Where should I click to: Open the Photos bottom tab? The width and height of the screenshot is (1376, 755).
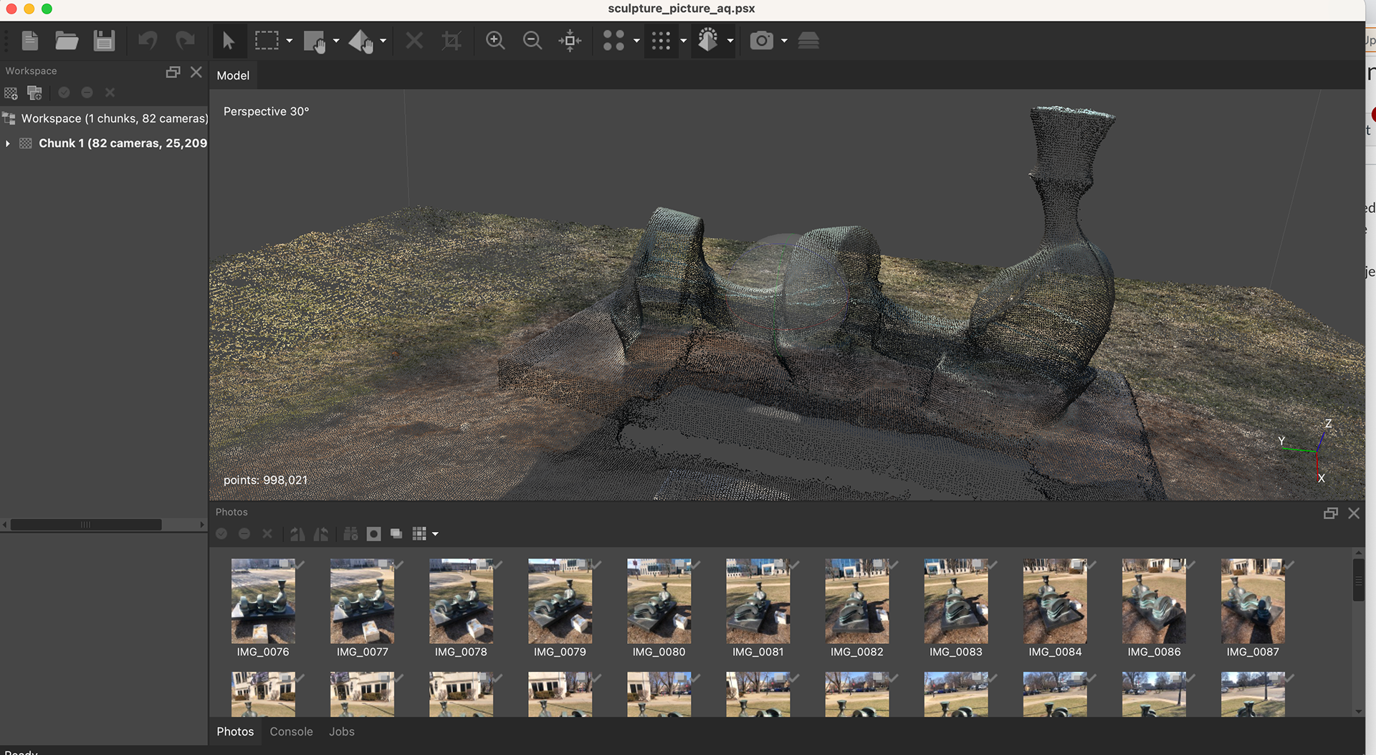[235, 731]
